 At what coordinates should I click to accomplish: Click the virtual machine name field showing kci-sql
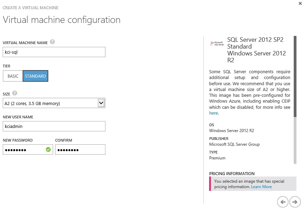[54, 52]
